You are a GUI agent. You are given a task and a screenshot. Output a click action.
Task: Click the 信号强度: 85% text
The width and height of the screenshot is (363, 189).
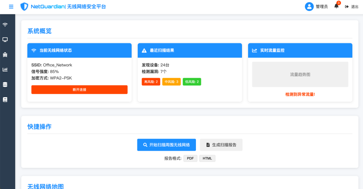tap(45, 71)
